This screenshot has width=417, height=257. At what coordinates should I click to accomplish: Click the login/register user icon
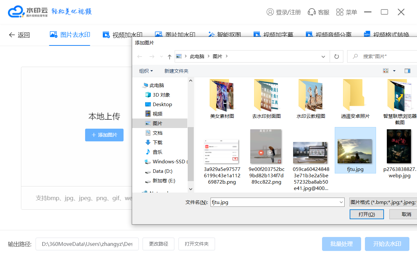[270, 12]
